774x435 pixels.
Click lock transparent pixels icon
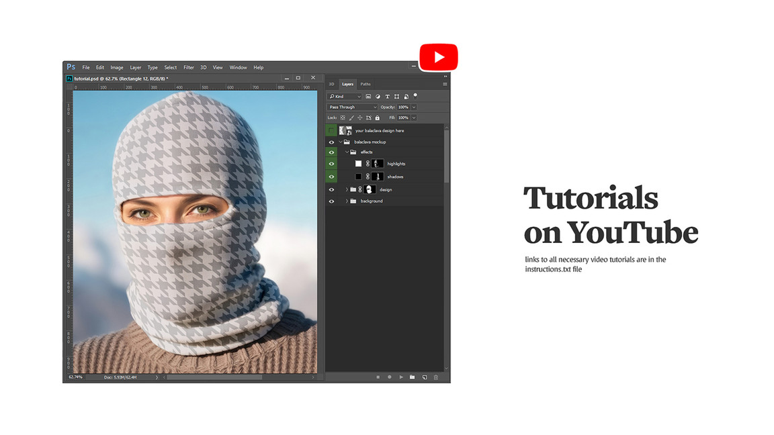point(343,118)
